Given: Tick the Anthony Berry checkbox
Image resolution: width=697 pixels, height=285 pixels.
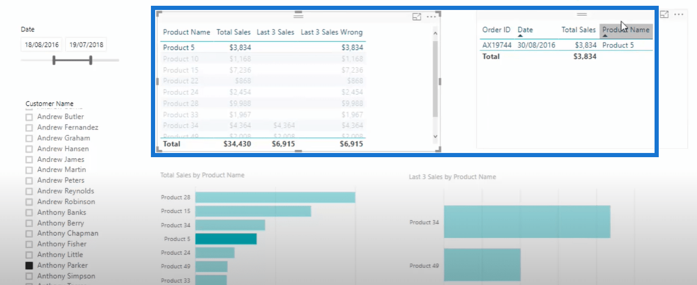Looking at the screenshot, I should click(x=29, y=223).
